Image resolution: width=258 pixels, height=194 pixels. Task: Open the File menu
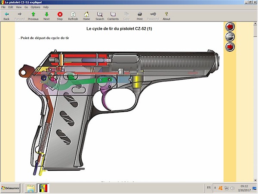(3, 7)
